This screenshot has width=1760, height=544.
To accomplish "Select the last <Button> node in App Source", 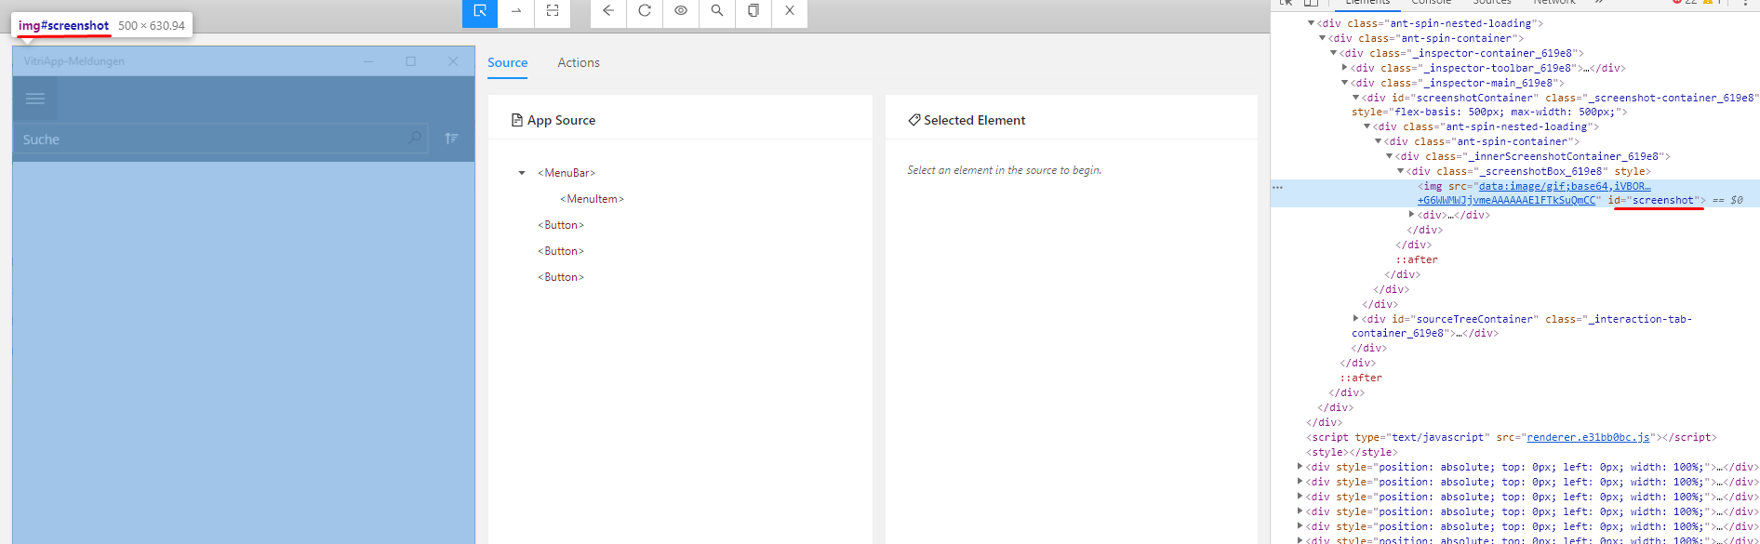I will [561, 277].
